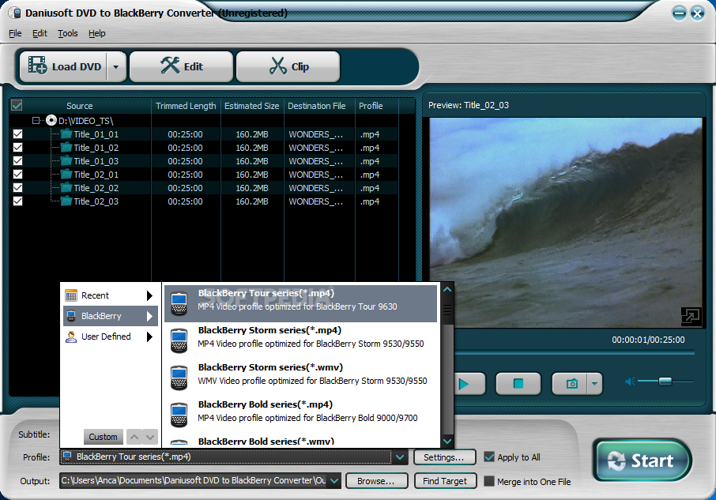
Task: Click the move-down arrow next to Custom
Action: pos(150,437)
